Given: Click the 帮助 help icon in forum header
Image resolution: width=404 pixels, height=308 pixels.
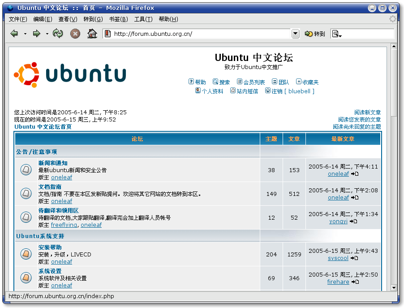Looking at the screenshot, I should point(191,82).
